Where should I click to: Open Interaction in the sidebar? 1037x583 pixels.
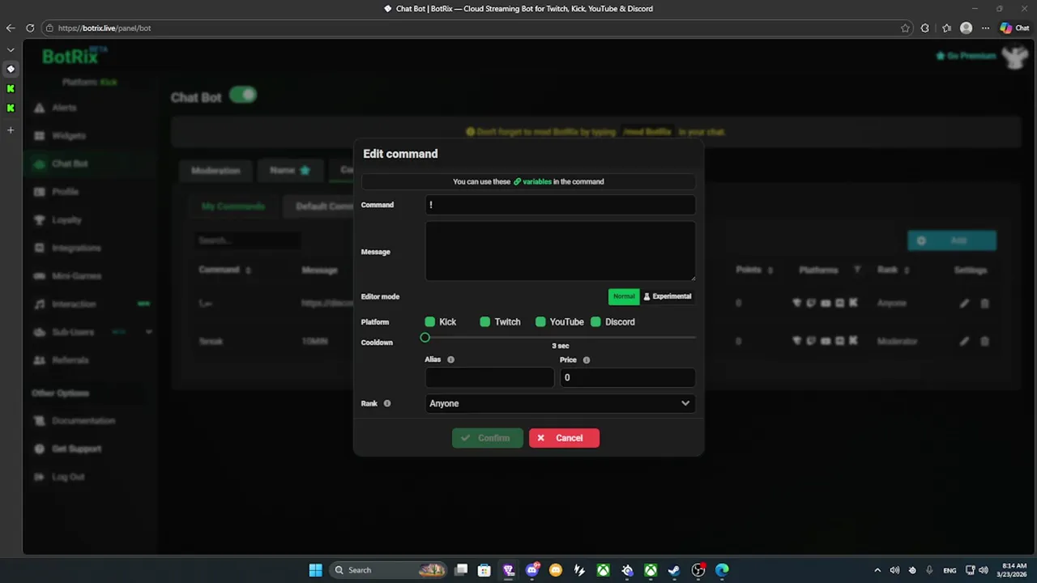(74, 304)
